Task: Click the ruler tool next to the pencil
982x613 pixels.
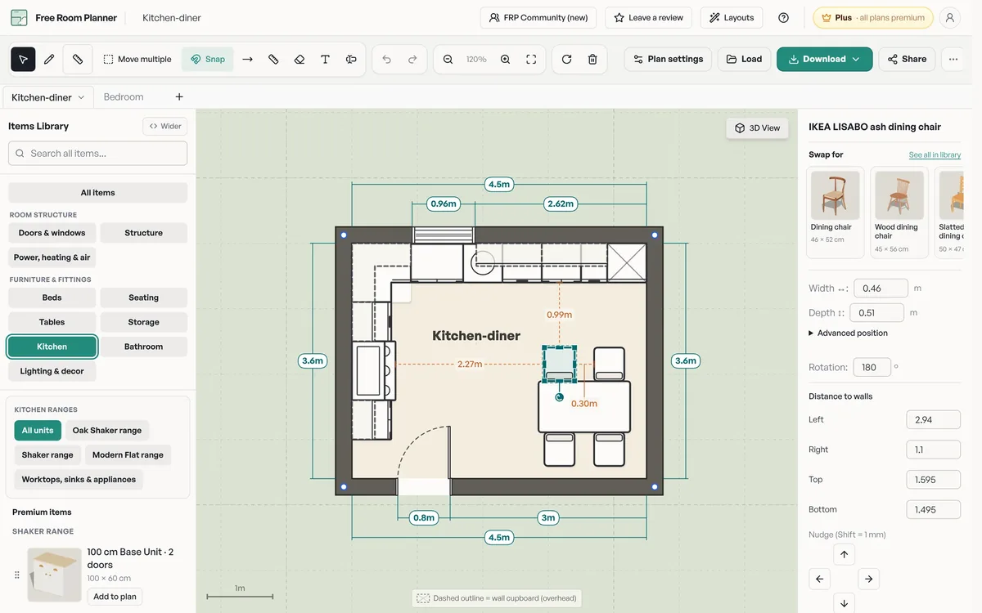Action: (78, 59)
